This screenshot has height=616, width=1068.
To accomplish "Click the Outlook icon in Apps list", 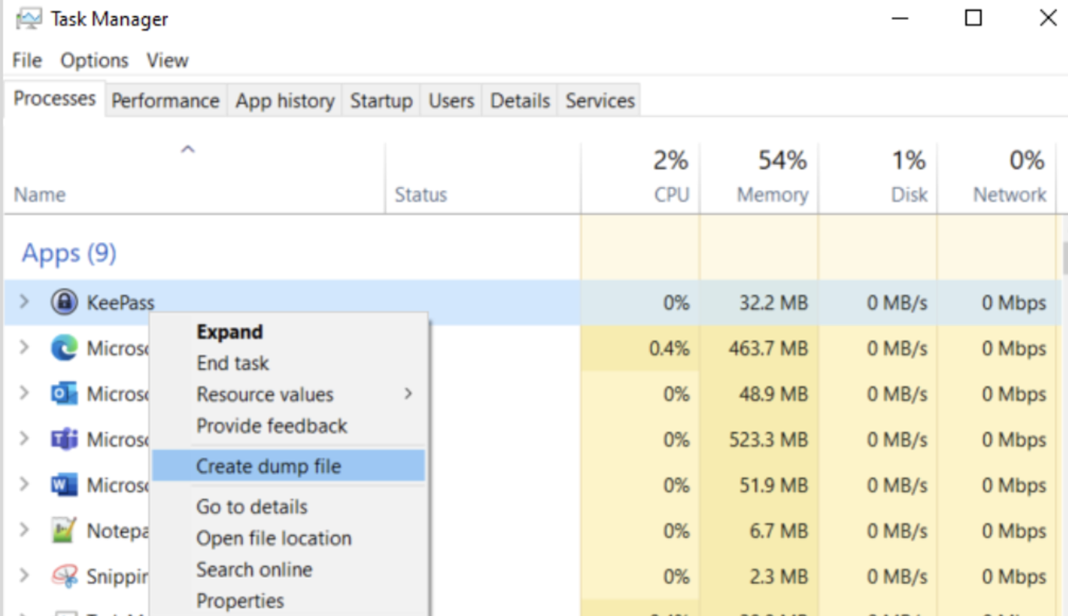I will [x=63, y=393].
